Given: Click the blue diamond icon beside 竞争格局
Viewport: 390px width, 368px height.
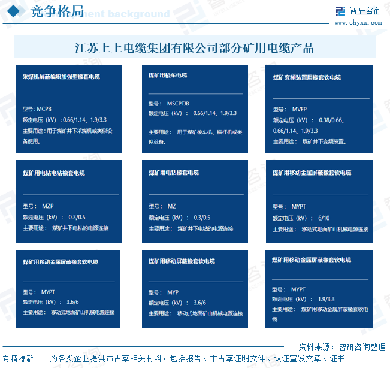Looking at the screenshot, I should (x=13, y=11).
